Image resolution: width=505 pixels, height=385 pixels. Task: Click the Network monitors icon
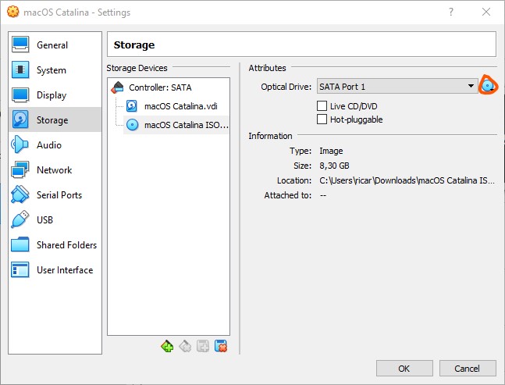20,169
